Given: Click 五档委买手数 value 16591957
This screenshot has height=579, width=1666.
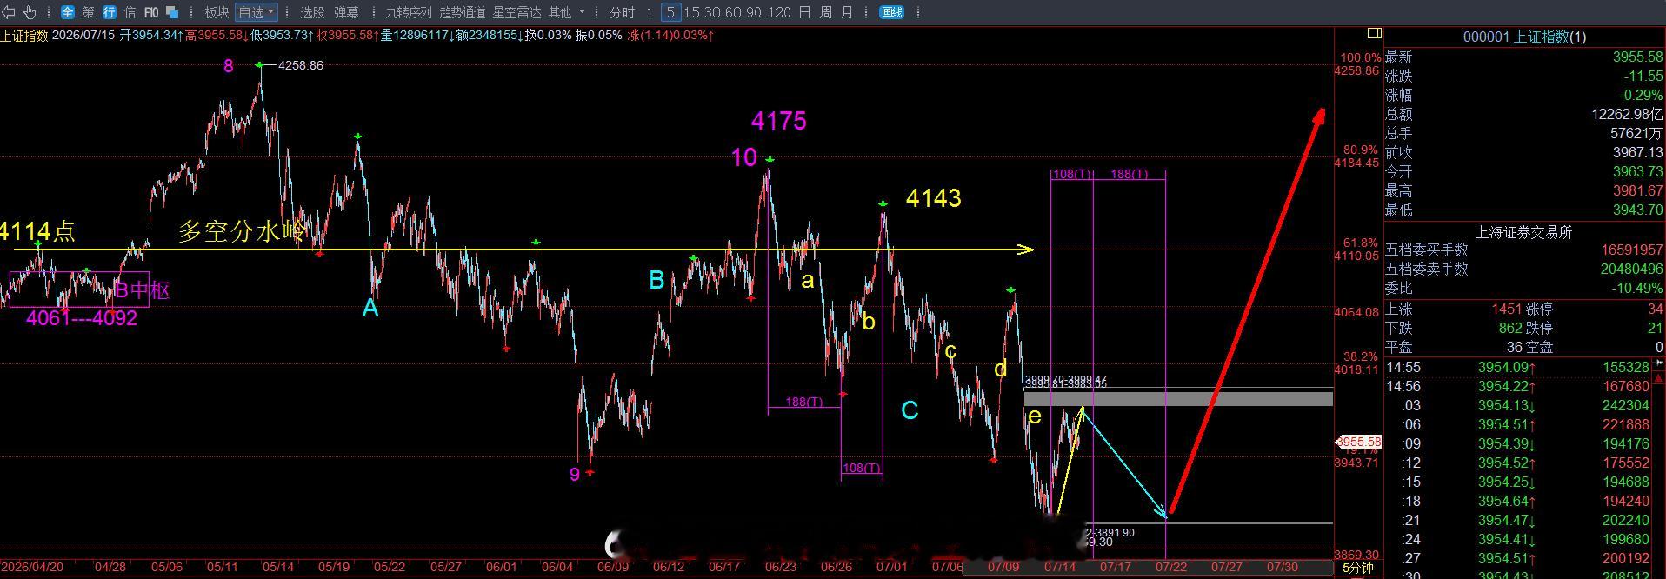Looking at the screenshot, I should pos(1632,250).
